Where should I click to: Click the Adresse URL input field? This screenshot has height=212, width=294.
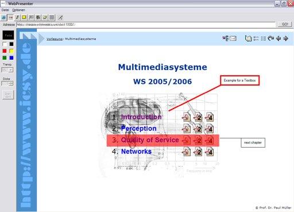146,24
